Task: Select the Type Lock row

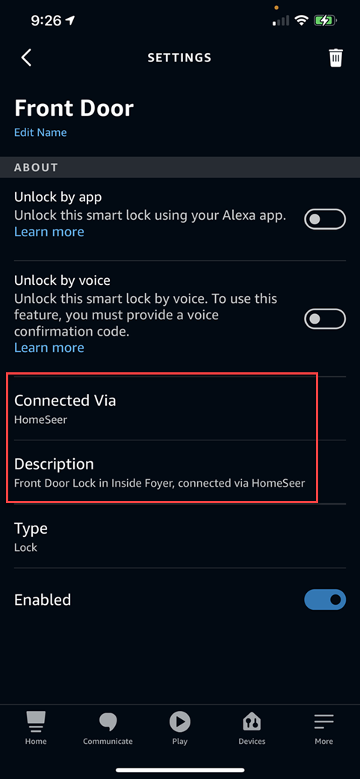Action: point(180,536)
